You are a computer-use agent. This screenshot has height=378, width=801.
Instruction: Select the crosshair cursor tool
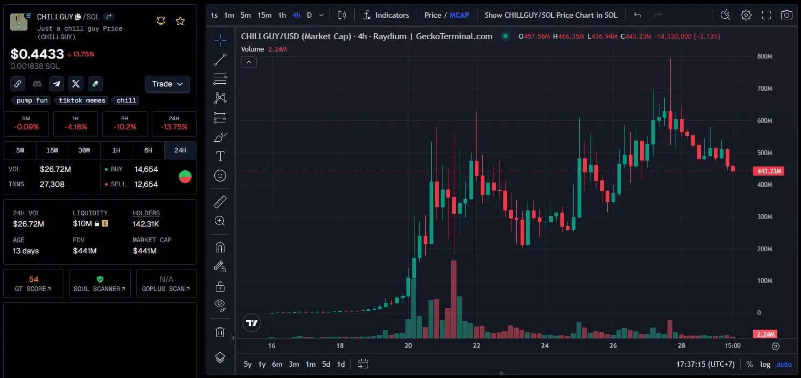[x=220, y=40]
